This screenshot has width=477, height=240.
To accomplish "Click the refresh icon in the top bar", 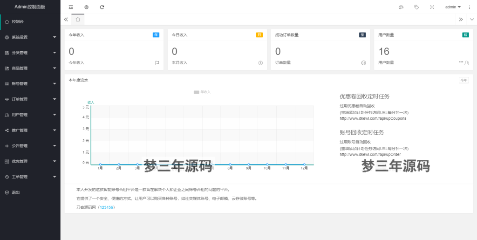I will 102,7.
